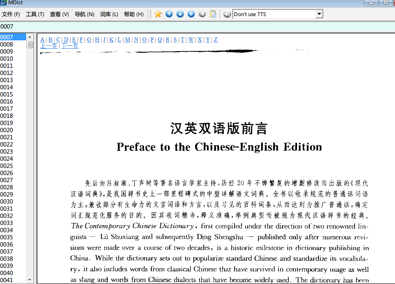This screenshot has width=395, height=284.
Task: Jump to letter A index link
Action: pyautogui.click(x=42, y=40)
